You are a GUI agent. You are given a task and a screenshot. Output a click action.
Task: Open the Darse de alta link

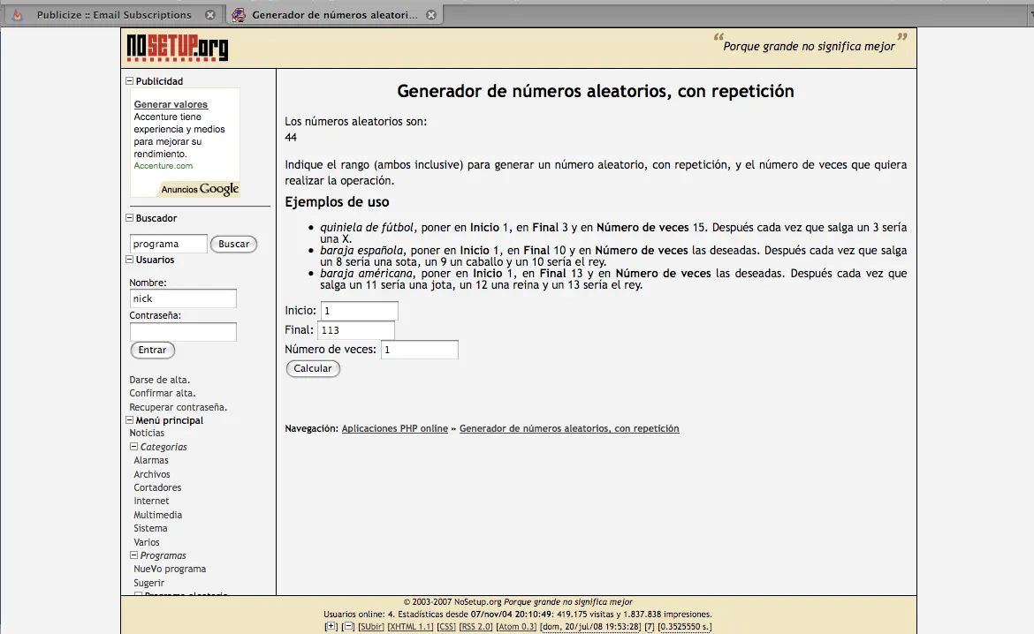click(x=160, y=380)
